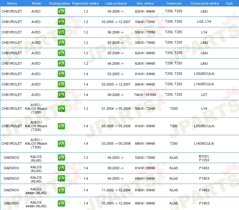
Task: Select the Lata produkcji header
Action: (116, 3)
